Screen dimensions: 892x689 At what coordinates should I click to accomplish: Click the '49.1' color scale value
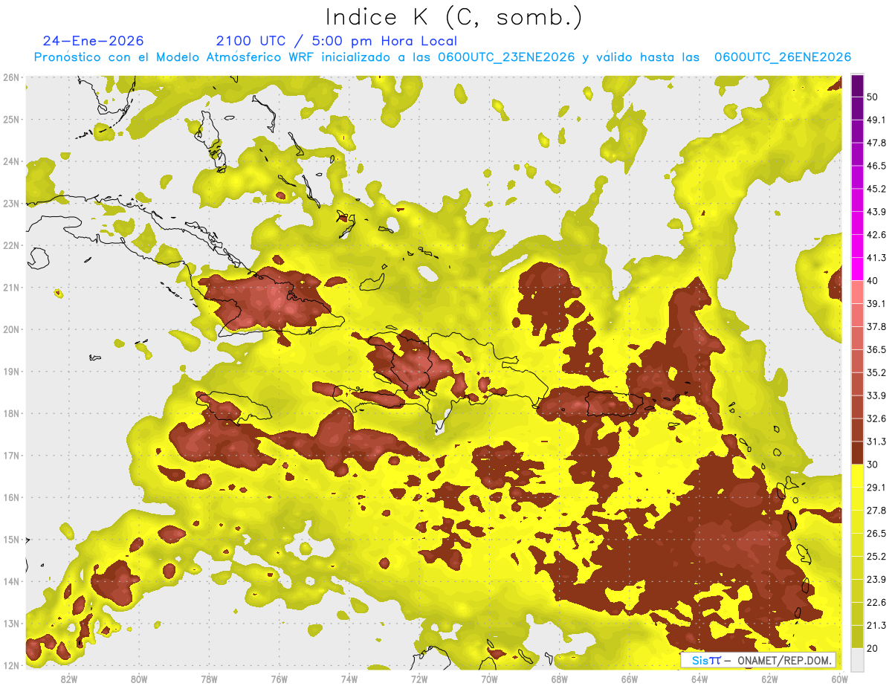[x=876, y=120]
